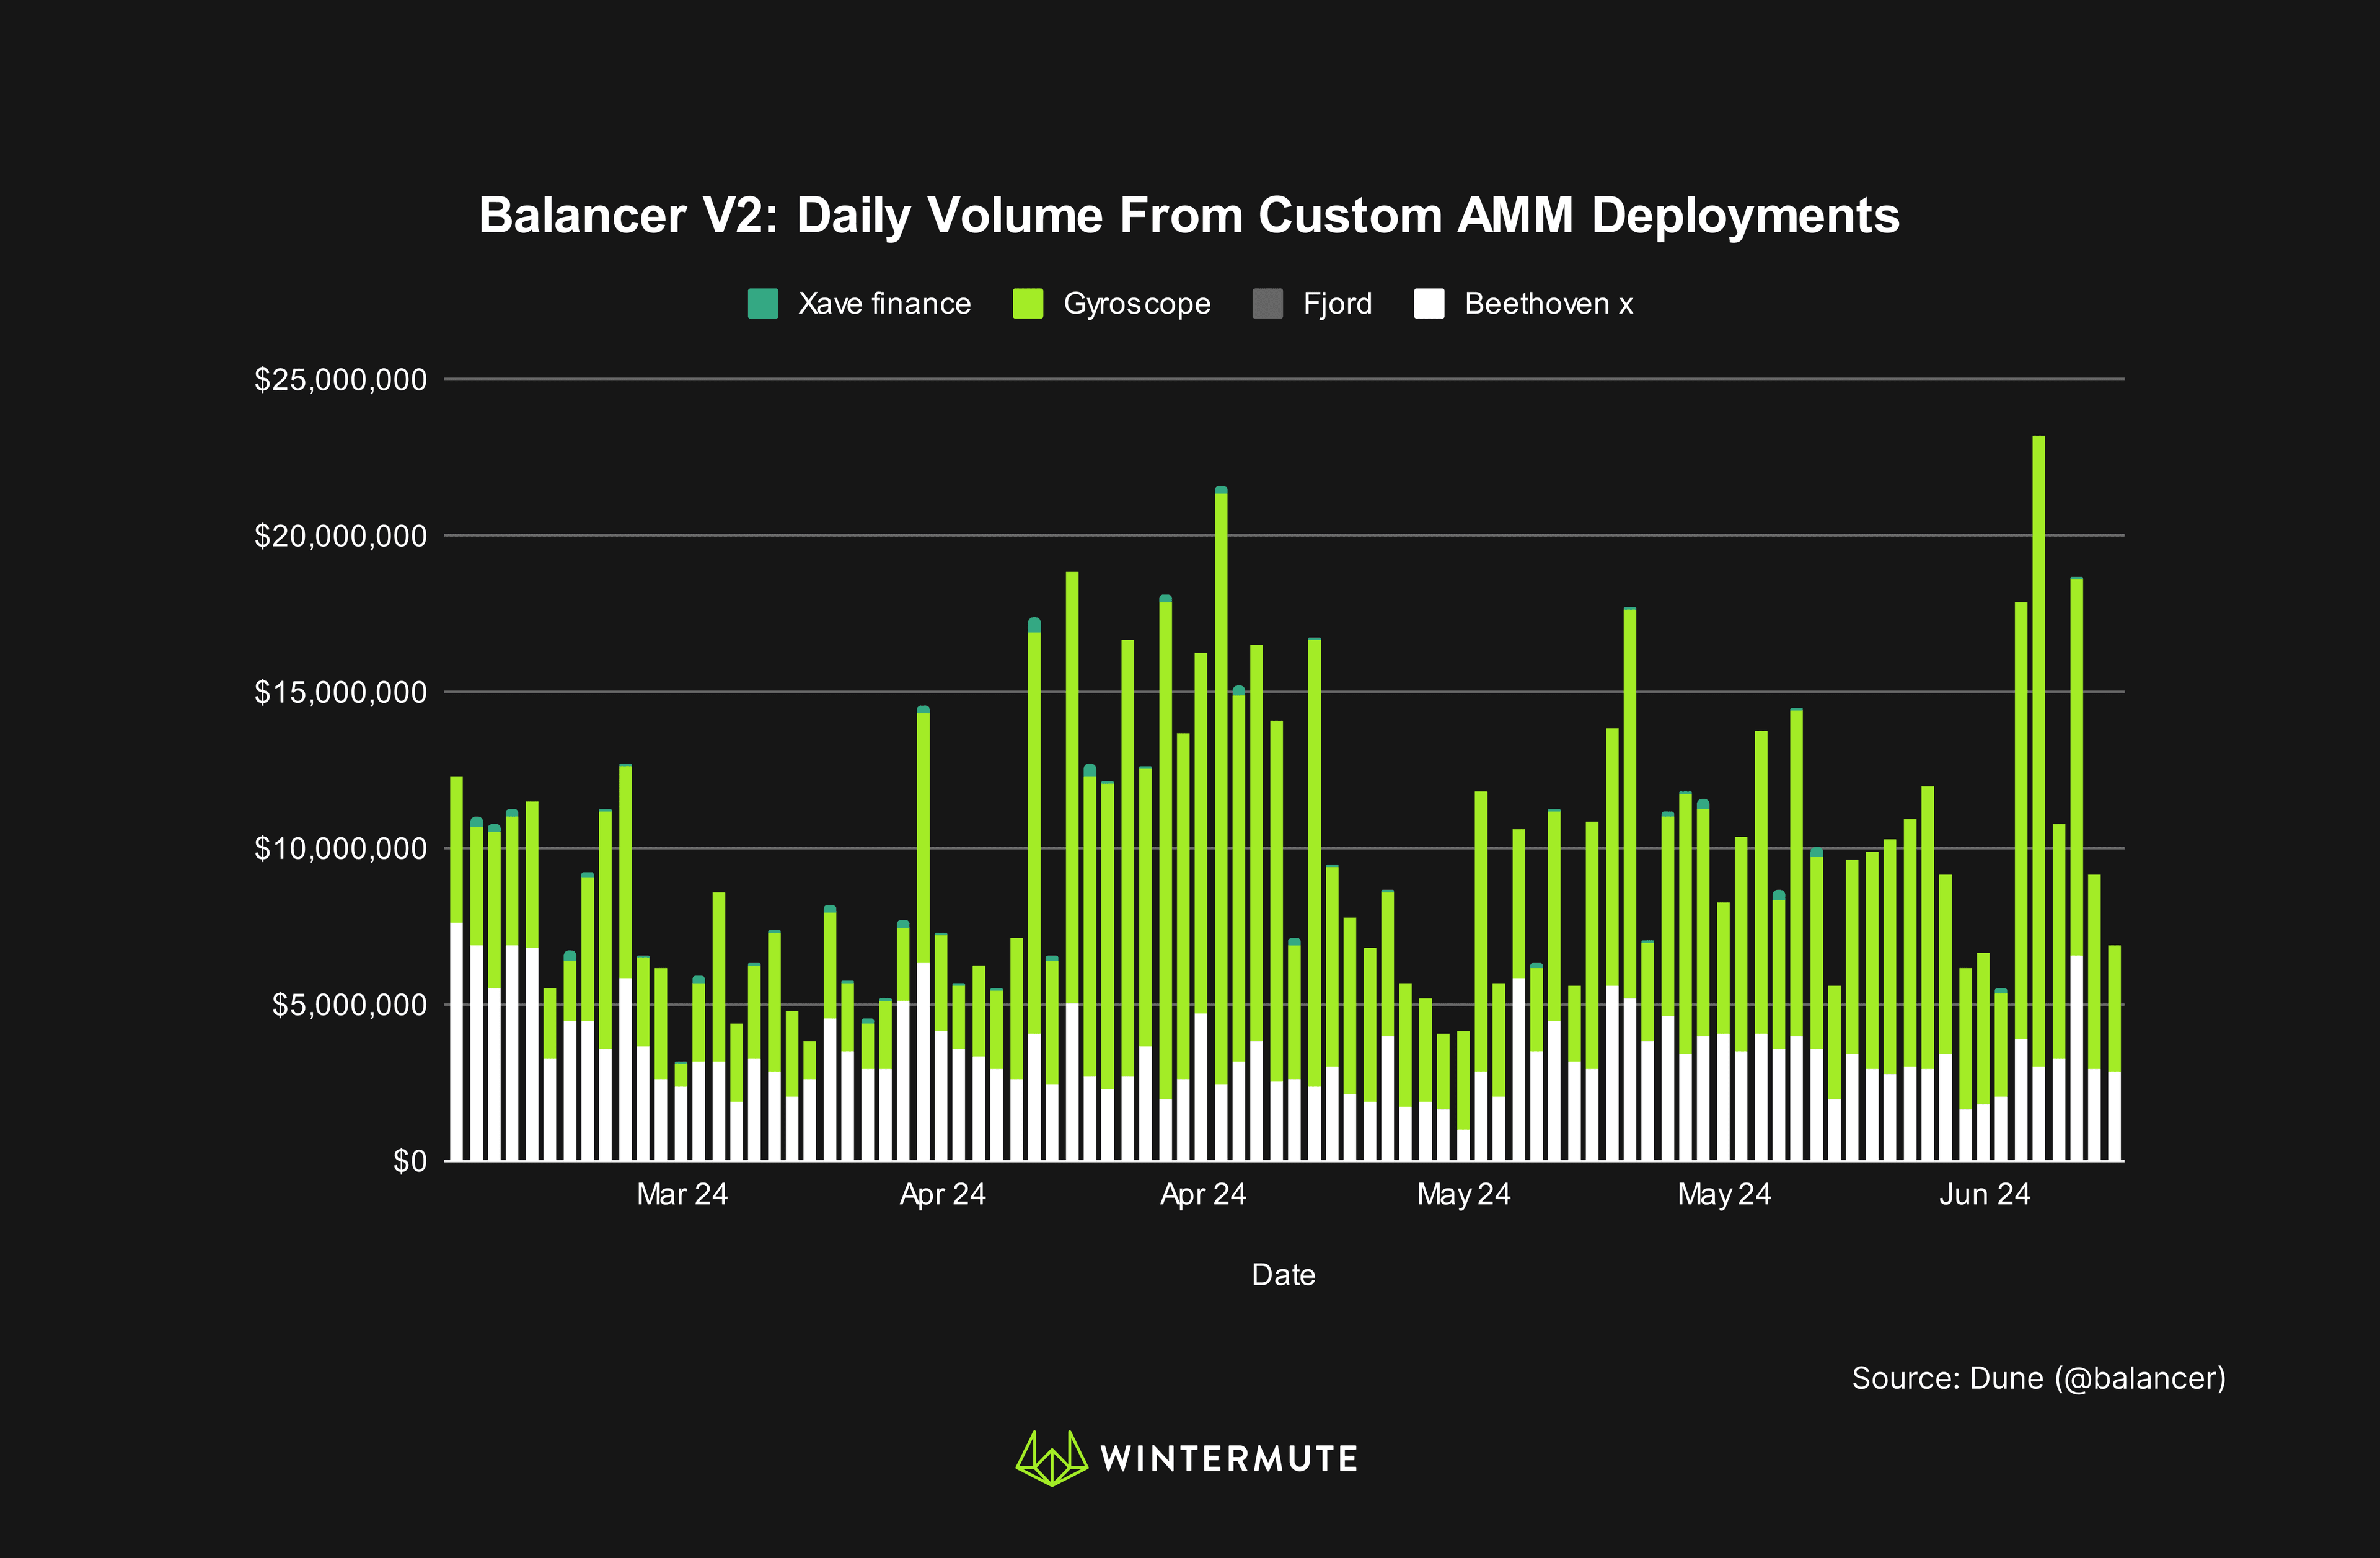Click the $0 y-axis label

[409, 1161]
